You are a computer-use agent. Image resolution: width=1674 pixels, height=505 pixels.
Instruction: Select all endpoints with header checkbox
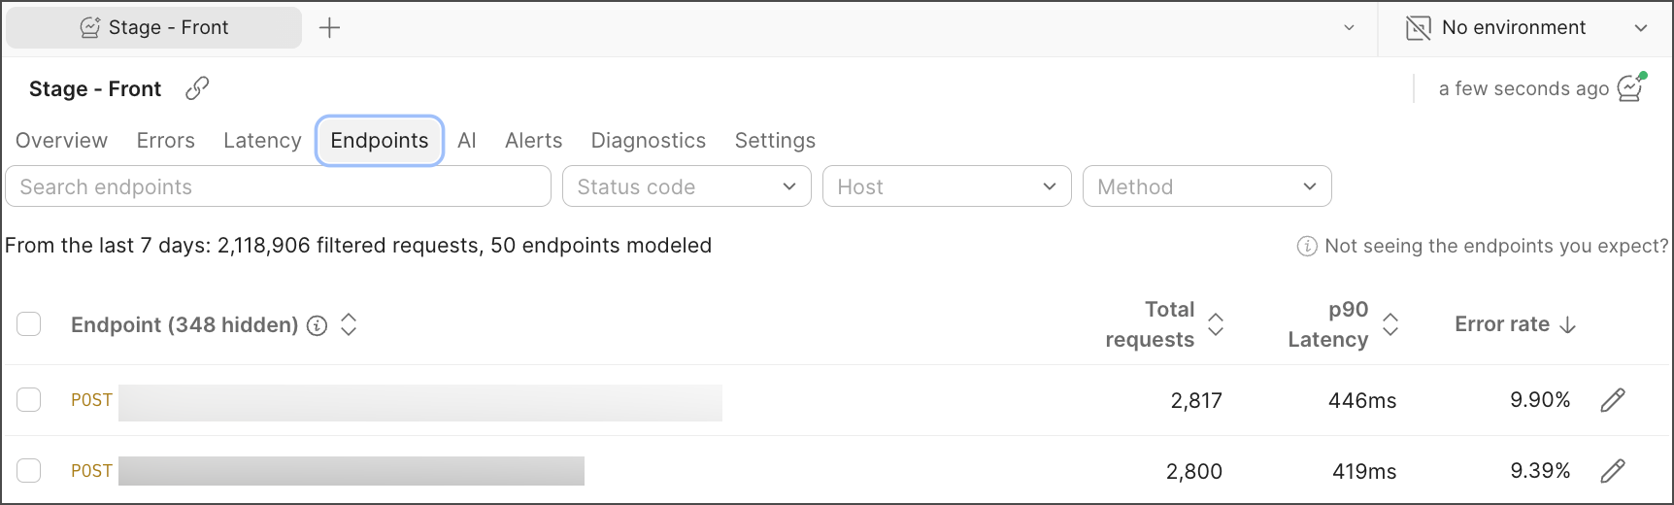click(x=29, y=324)
